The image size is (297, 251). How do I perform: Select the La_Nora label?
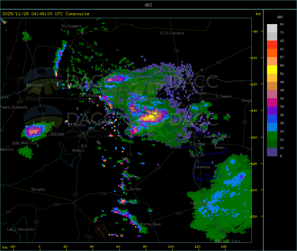(x=131, y=83)
